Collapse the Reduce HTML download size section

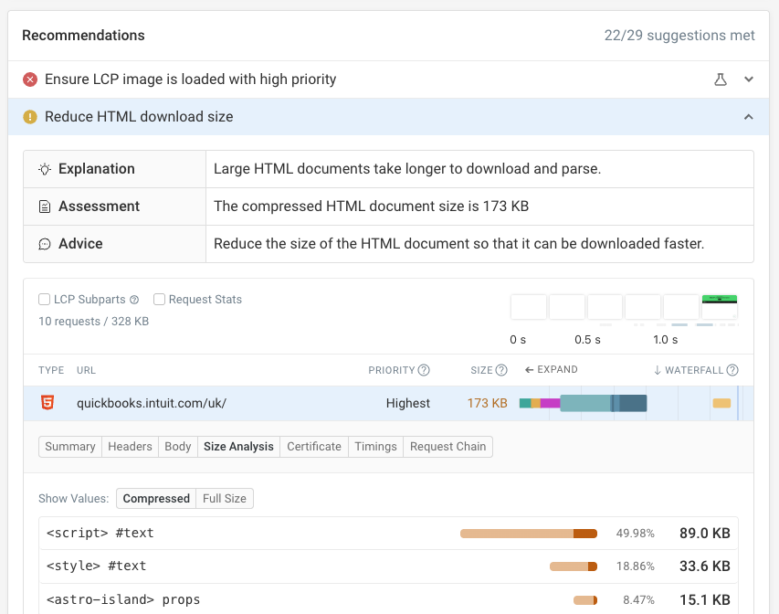(749, 117)
